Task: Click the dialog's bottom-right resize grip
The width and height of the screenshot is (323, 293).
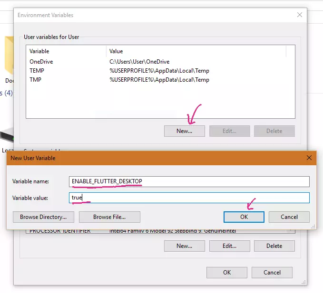Action: click(x=313, y=227)
